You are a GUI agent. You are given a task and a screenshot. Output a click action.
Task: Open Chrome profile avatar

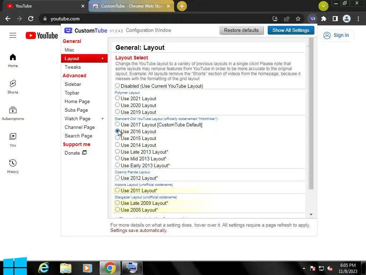(x=347, y=19)
